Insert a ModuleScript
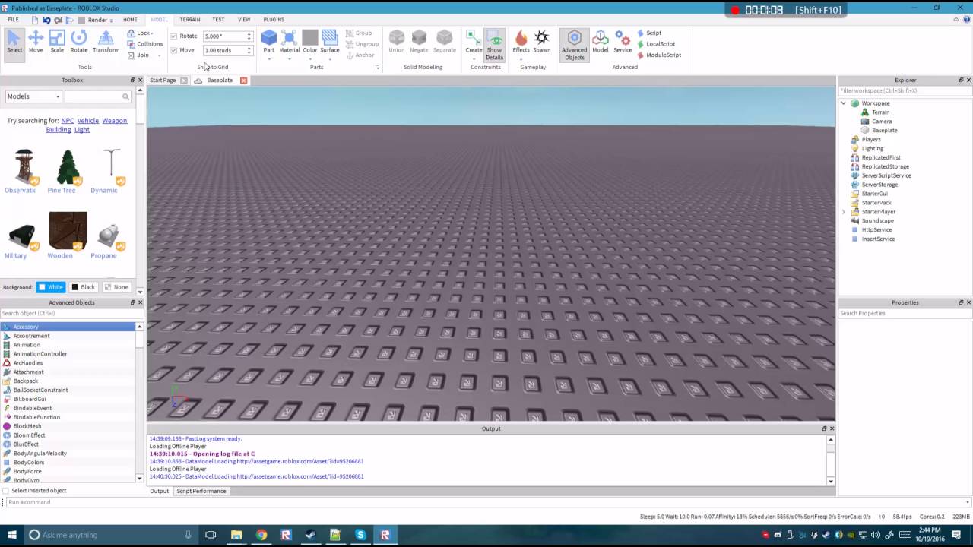Image resolution: width=973 pixels, height=547 pixels. [659, 55]
